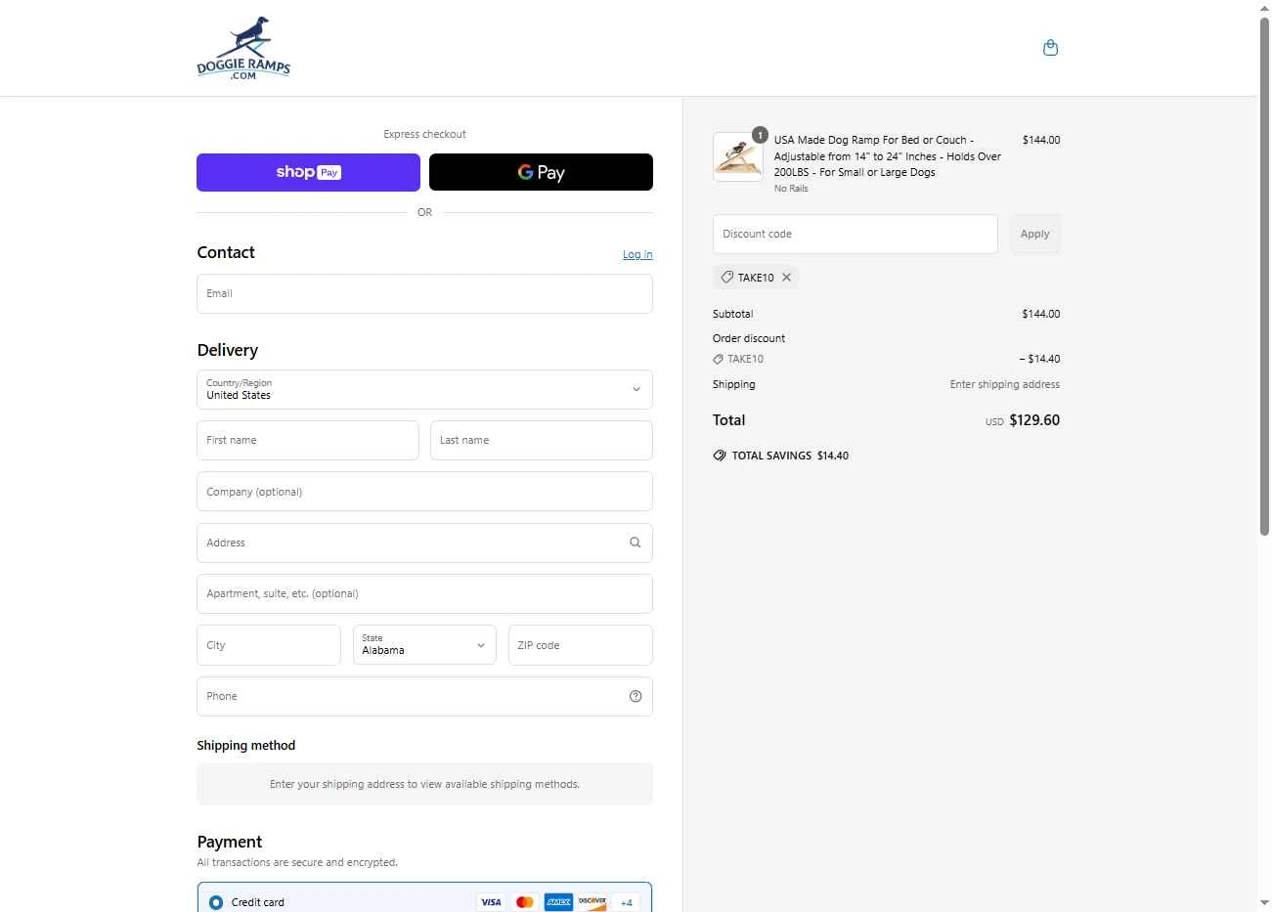The width and height of the screenshot is (1272, 912).
Task: Click the Log in link
Action: [637, 254]
